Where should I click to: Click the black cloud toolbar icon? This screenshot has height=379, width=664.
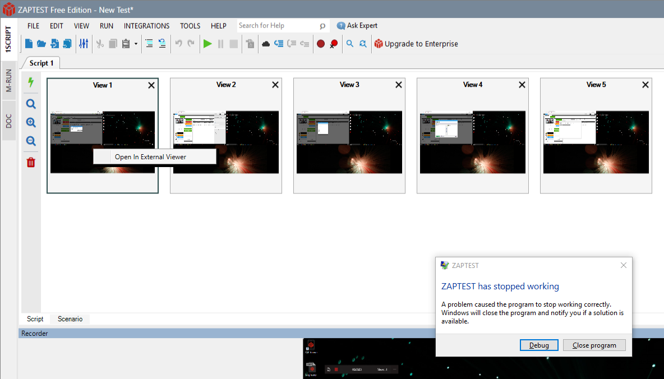266,44
